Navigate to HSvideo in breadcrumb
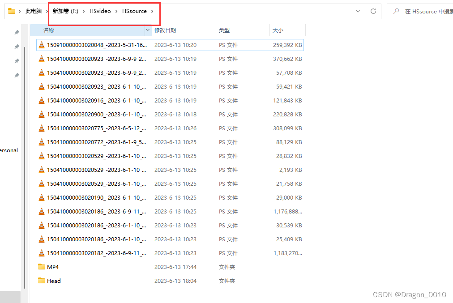 [x=100, y=11]
